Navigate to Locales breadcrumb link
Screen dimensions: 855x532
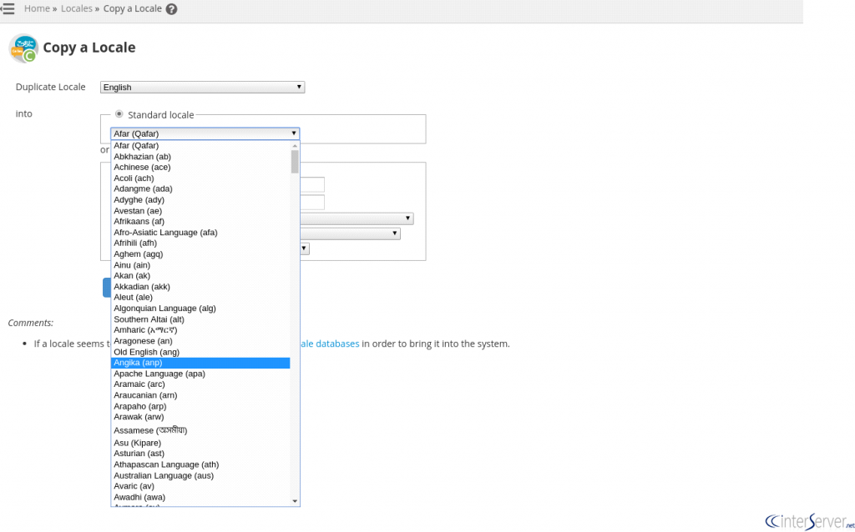click(x=76, y=8)
